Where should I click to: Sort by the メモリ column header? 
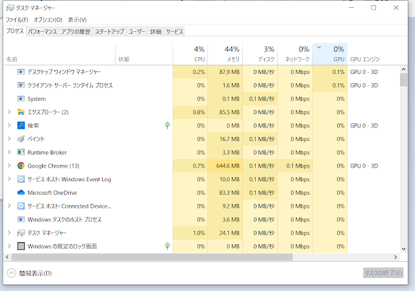click(x=225, y=54)
